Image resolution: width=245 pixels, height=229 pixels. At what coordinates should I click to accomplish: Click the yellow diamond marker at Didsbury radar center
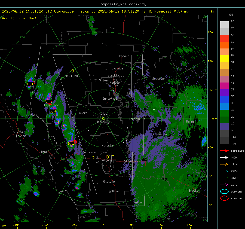pos(104,119)
